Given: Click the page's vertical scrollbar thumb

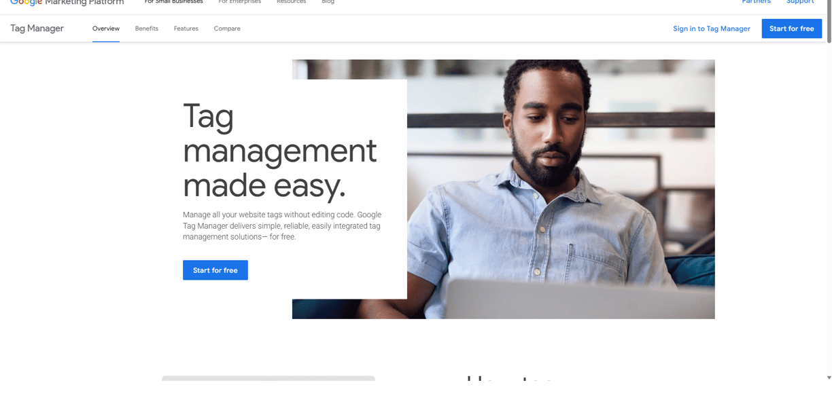Looking at the screenshot, I should click(x=829, y=22).
